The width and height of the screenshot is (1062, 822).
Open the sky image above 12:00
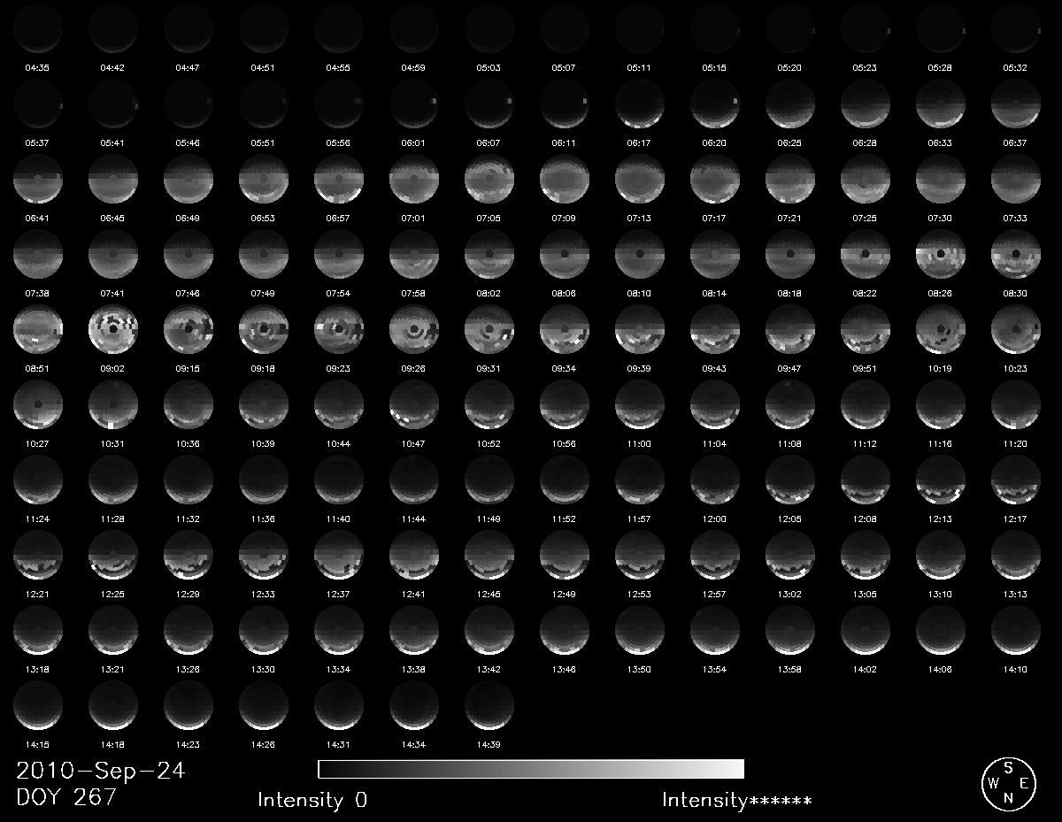(715, 480)
